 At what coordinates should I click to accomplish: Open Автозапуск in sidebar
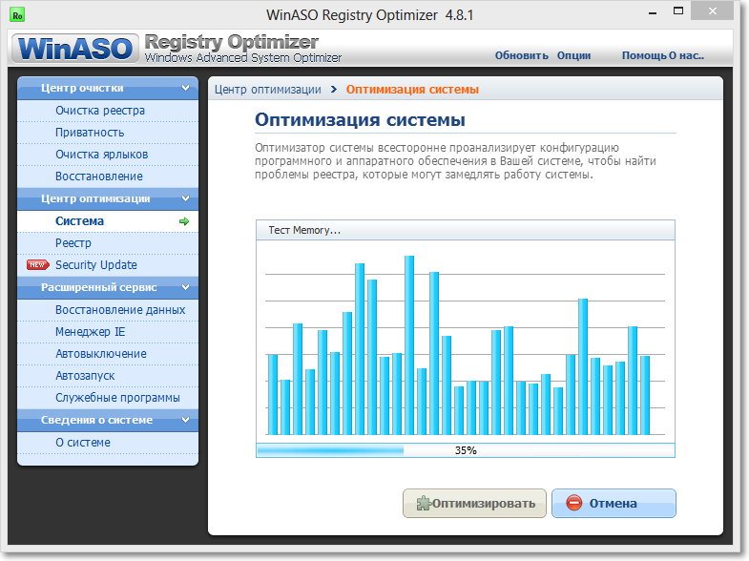click(x=86, y=376)
